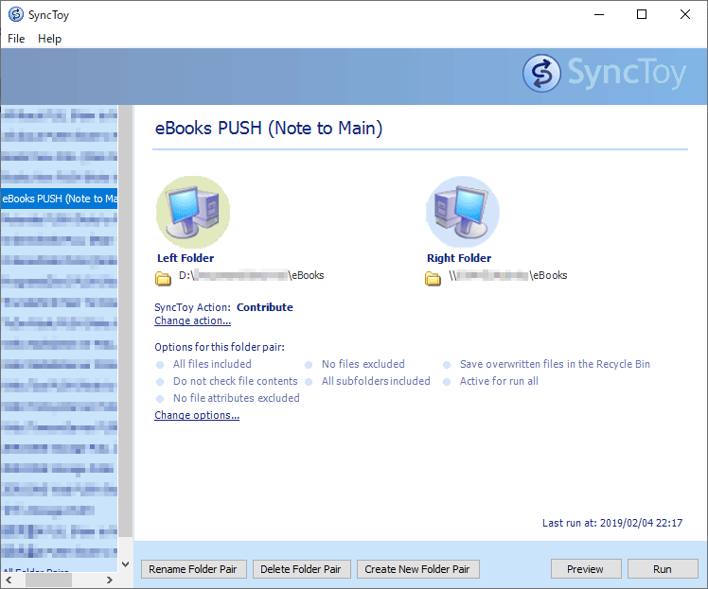Click 'Options for this folder pair:' label
The width and height of the screenshot is (708, 589).
pos(220,347)
